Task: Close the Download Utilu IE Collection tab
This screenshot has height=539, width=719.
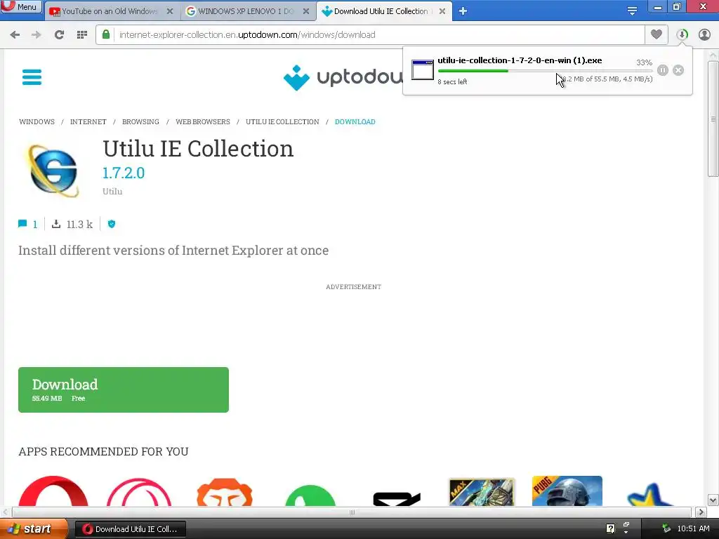Action: tap(442, 11)
